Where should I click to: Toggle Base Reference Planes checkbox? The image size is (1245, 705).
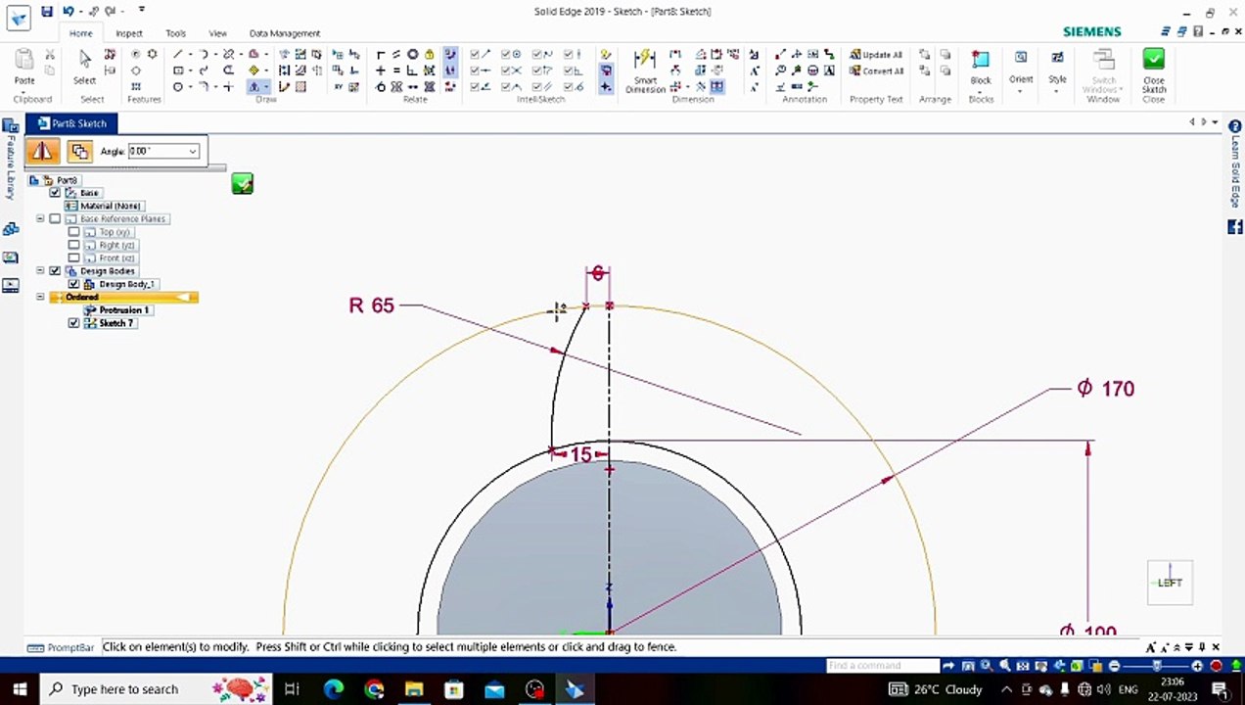pos(55,219)
